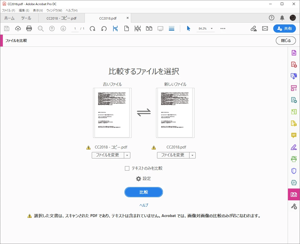Select the 新しいファイル thumbnail preview
Screen dimensions: 300x244
(x=175, y=113)
